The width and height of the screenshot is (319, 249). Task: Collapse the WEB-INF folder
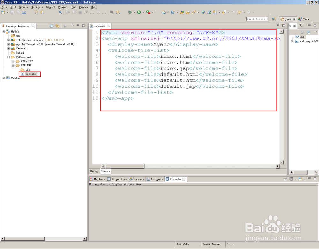(13, 65)
